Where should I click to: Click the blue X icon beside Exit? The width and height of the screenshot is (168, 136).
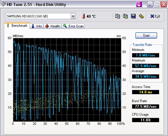[x=152, y=16]
